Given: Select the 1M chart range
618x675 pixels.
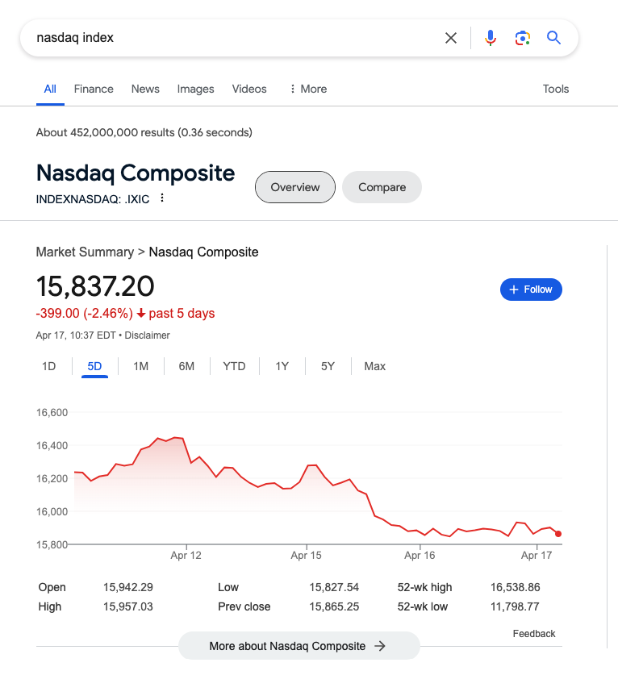Looking at the screenshot, I should (140, 366).
